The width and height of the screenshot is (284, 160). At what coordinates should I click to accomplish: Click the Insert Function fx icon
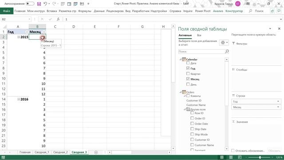click(58, 19)
